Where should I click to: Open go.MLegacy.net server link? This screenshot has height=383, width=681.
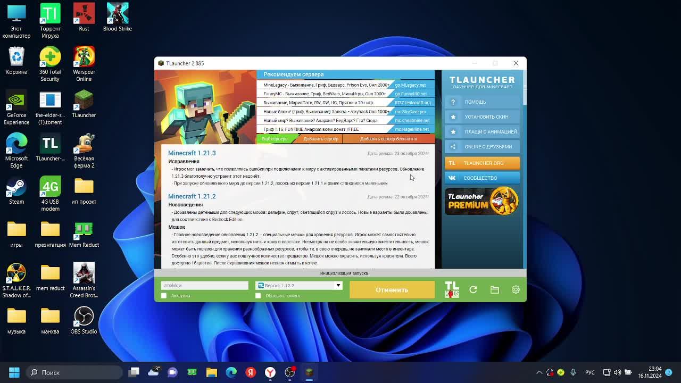click(x=410, y=85)
